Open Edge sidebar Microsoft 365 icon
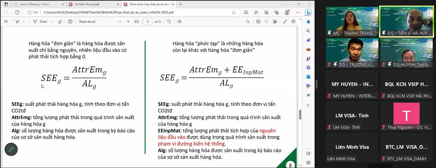Viewport: 436px width, 168px height. point(308,68)
